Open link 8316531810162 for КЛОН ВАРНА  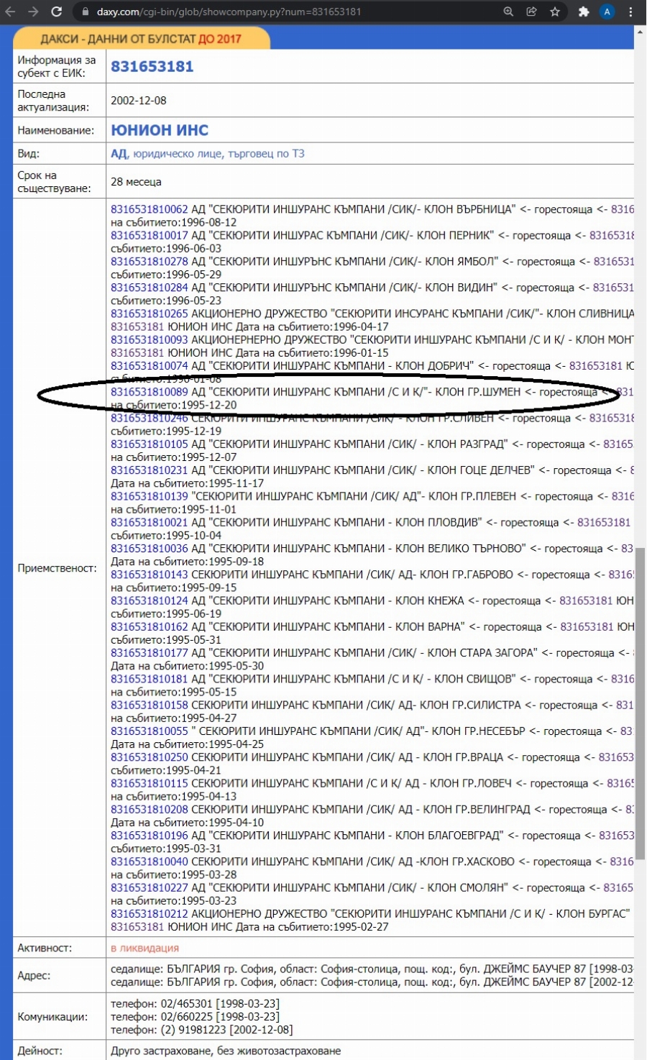tap(149, 626)
